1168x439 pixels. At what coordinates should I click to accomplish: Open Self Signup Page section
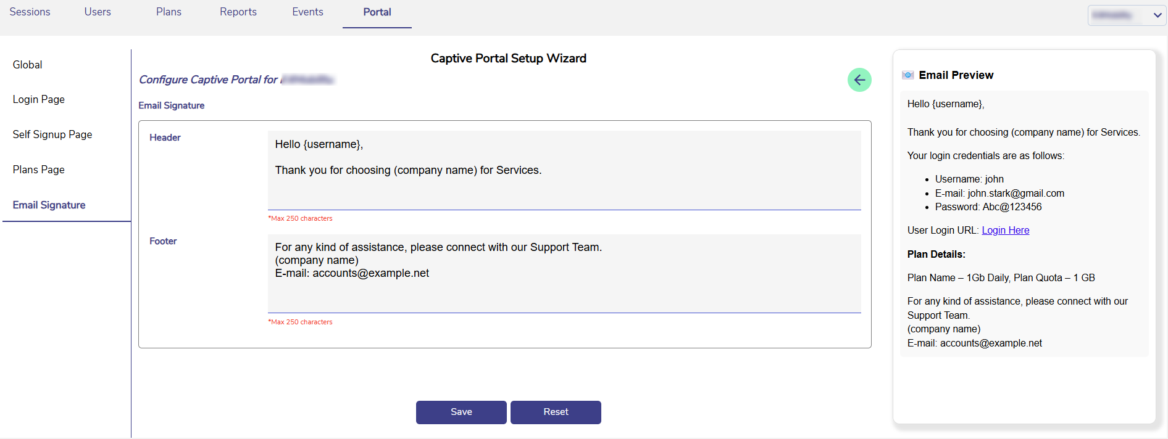coord(52,134)
